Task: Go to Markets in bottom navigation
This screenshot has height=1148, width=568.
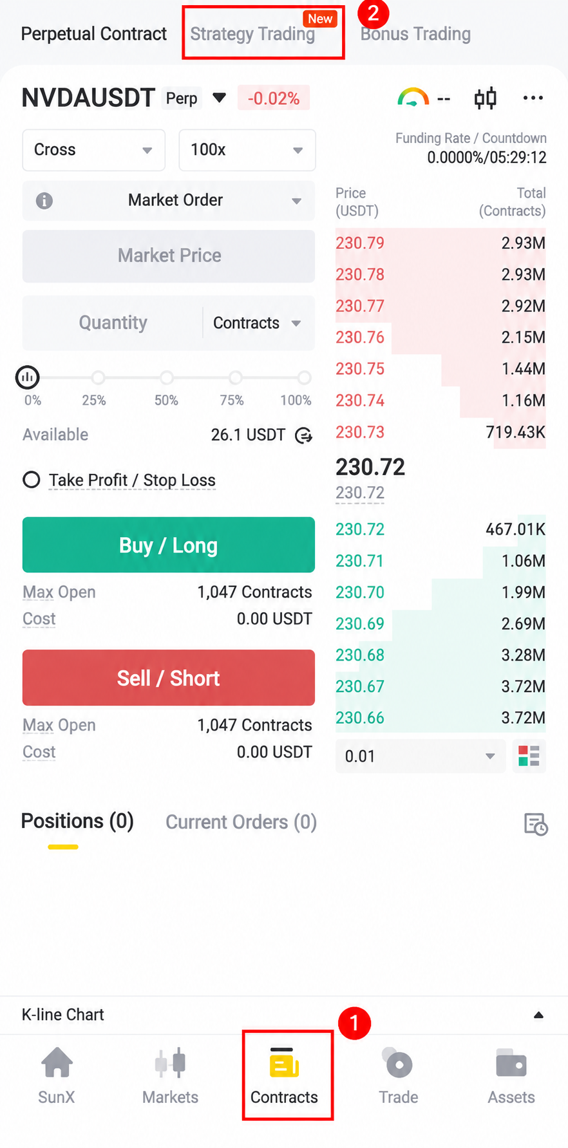Action: [171, 1076]
